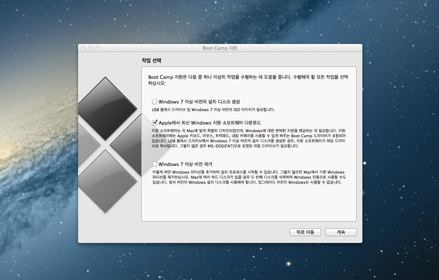Minimize the Boot Camp window
This screenshot has height=280, width=439.
click(90, 48)
